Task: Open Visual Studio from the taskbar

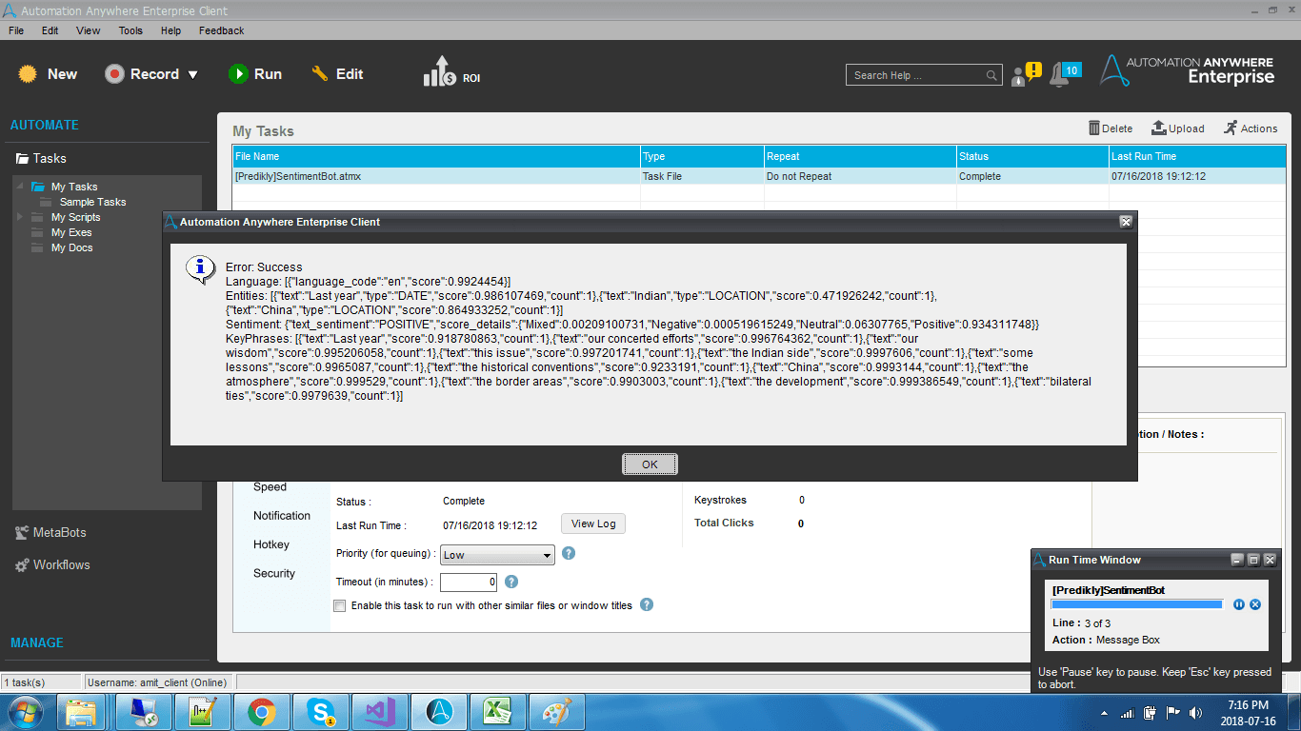Action: (x=379, y=712)
